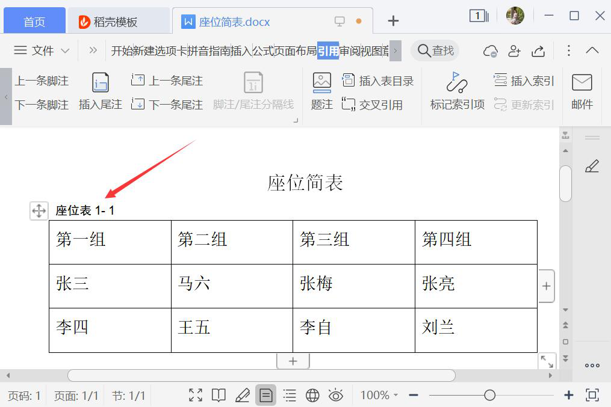Click the Insert Endnote icon
This screenshot has height=407, width=611.
click(100, 82)
